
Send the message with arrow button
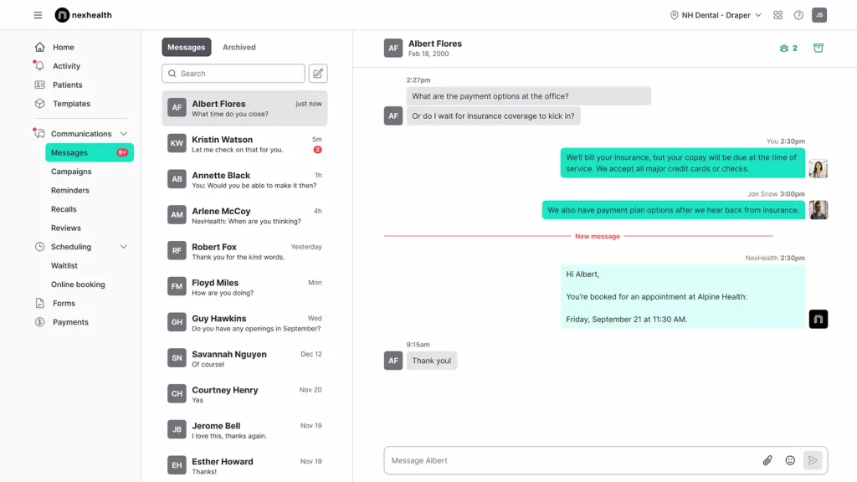(x=813, y=460)
